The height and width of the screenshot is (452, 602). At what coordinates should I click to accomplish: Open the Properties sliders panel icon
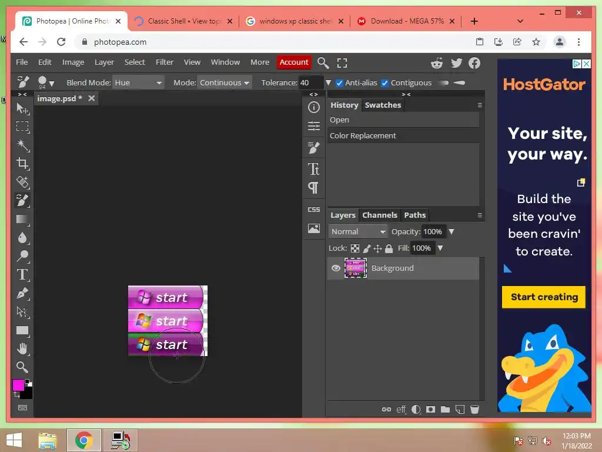(x=314, y=126)
